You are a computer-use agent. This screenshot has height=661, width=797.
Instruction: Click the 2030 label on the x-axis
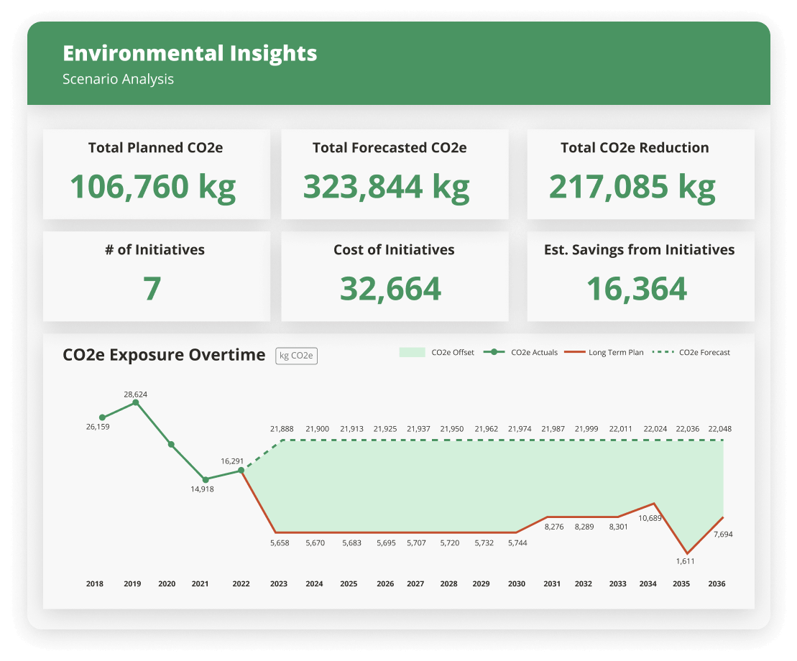pyautogui.click(x=516, y=584)
